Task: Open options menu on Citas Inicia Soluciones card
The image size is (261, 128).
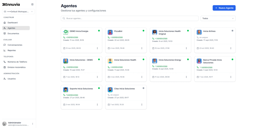Action: [x=142, y=105]
